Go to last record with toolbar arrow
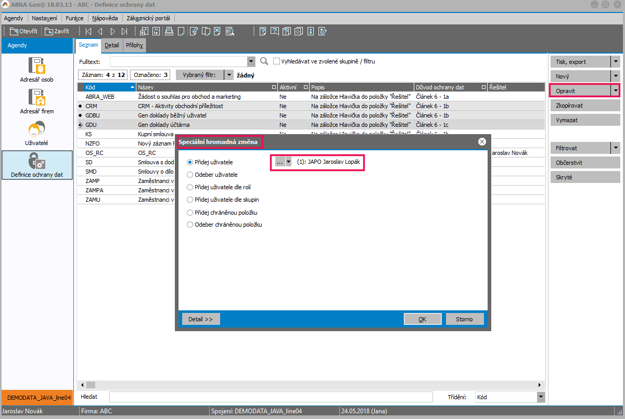Image resolution: width=625 pixels, height=419 pixels. (x=125, y=31)
